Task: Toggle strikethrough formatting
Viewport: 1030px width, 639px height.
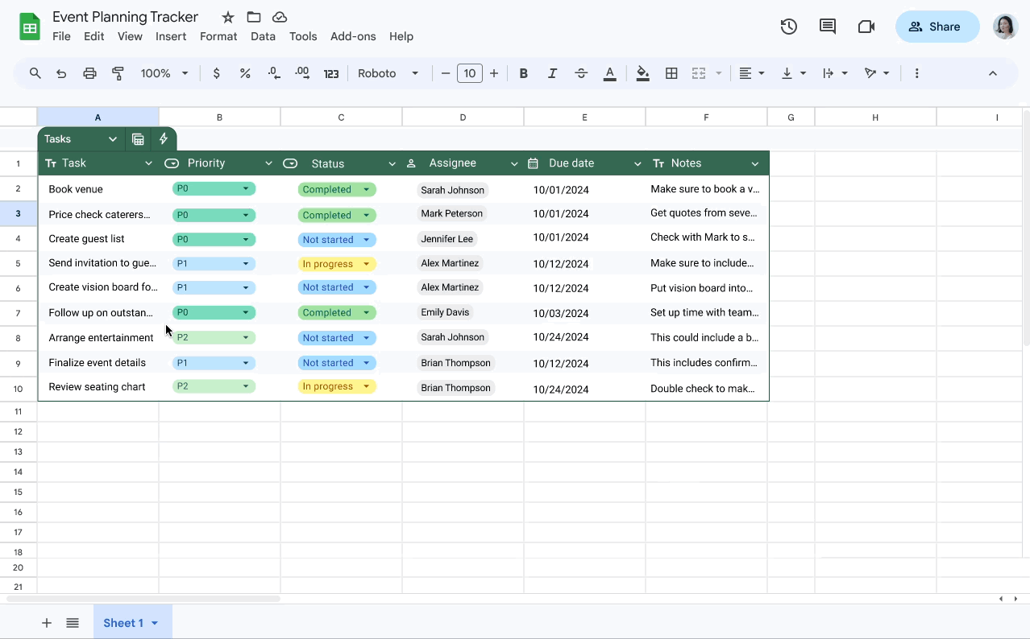Action: point(581,73)
